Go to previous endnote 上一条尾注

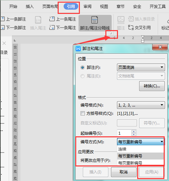coord(63,19)
